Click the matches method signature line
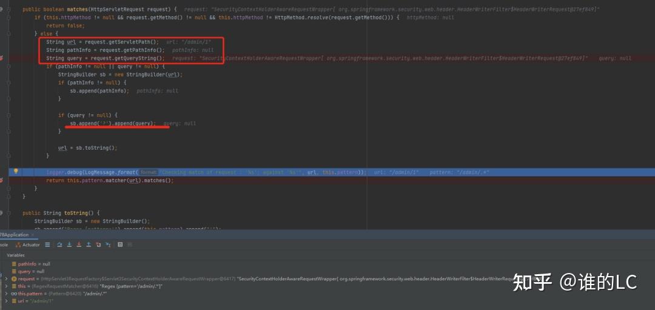Viewport: 655px width, 310px height. [100, 9]
